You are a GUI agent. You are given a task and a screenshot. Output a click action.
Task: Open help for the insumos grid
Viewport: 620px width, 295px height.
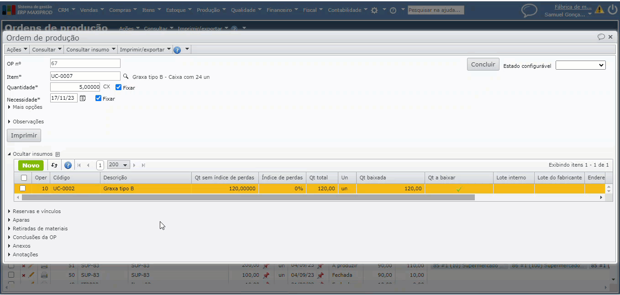point(68,165)
